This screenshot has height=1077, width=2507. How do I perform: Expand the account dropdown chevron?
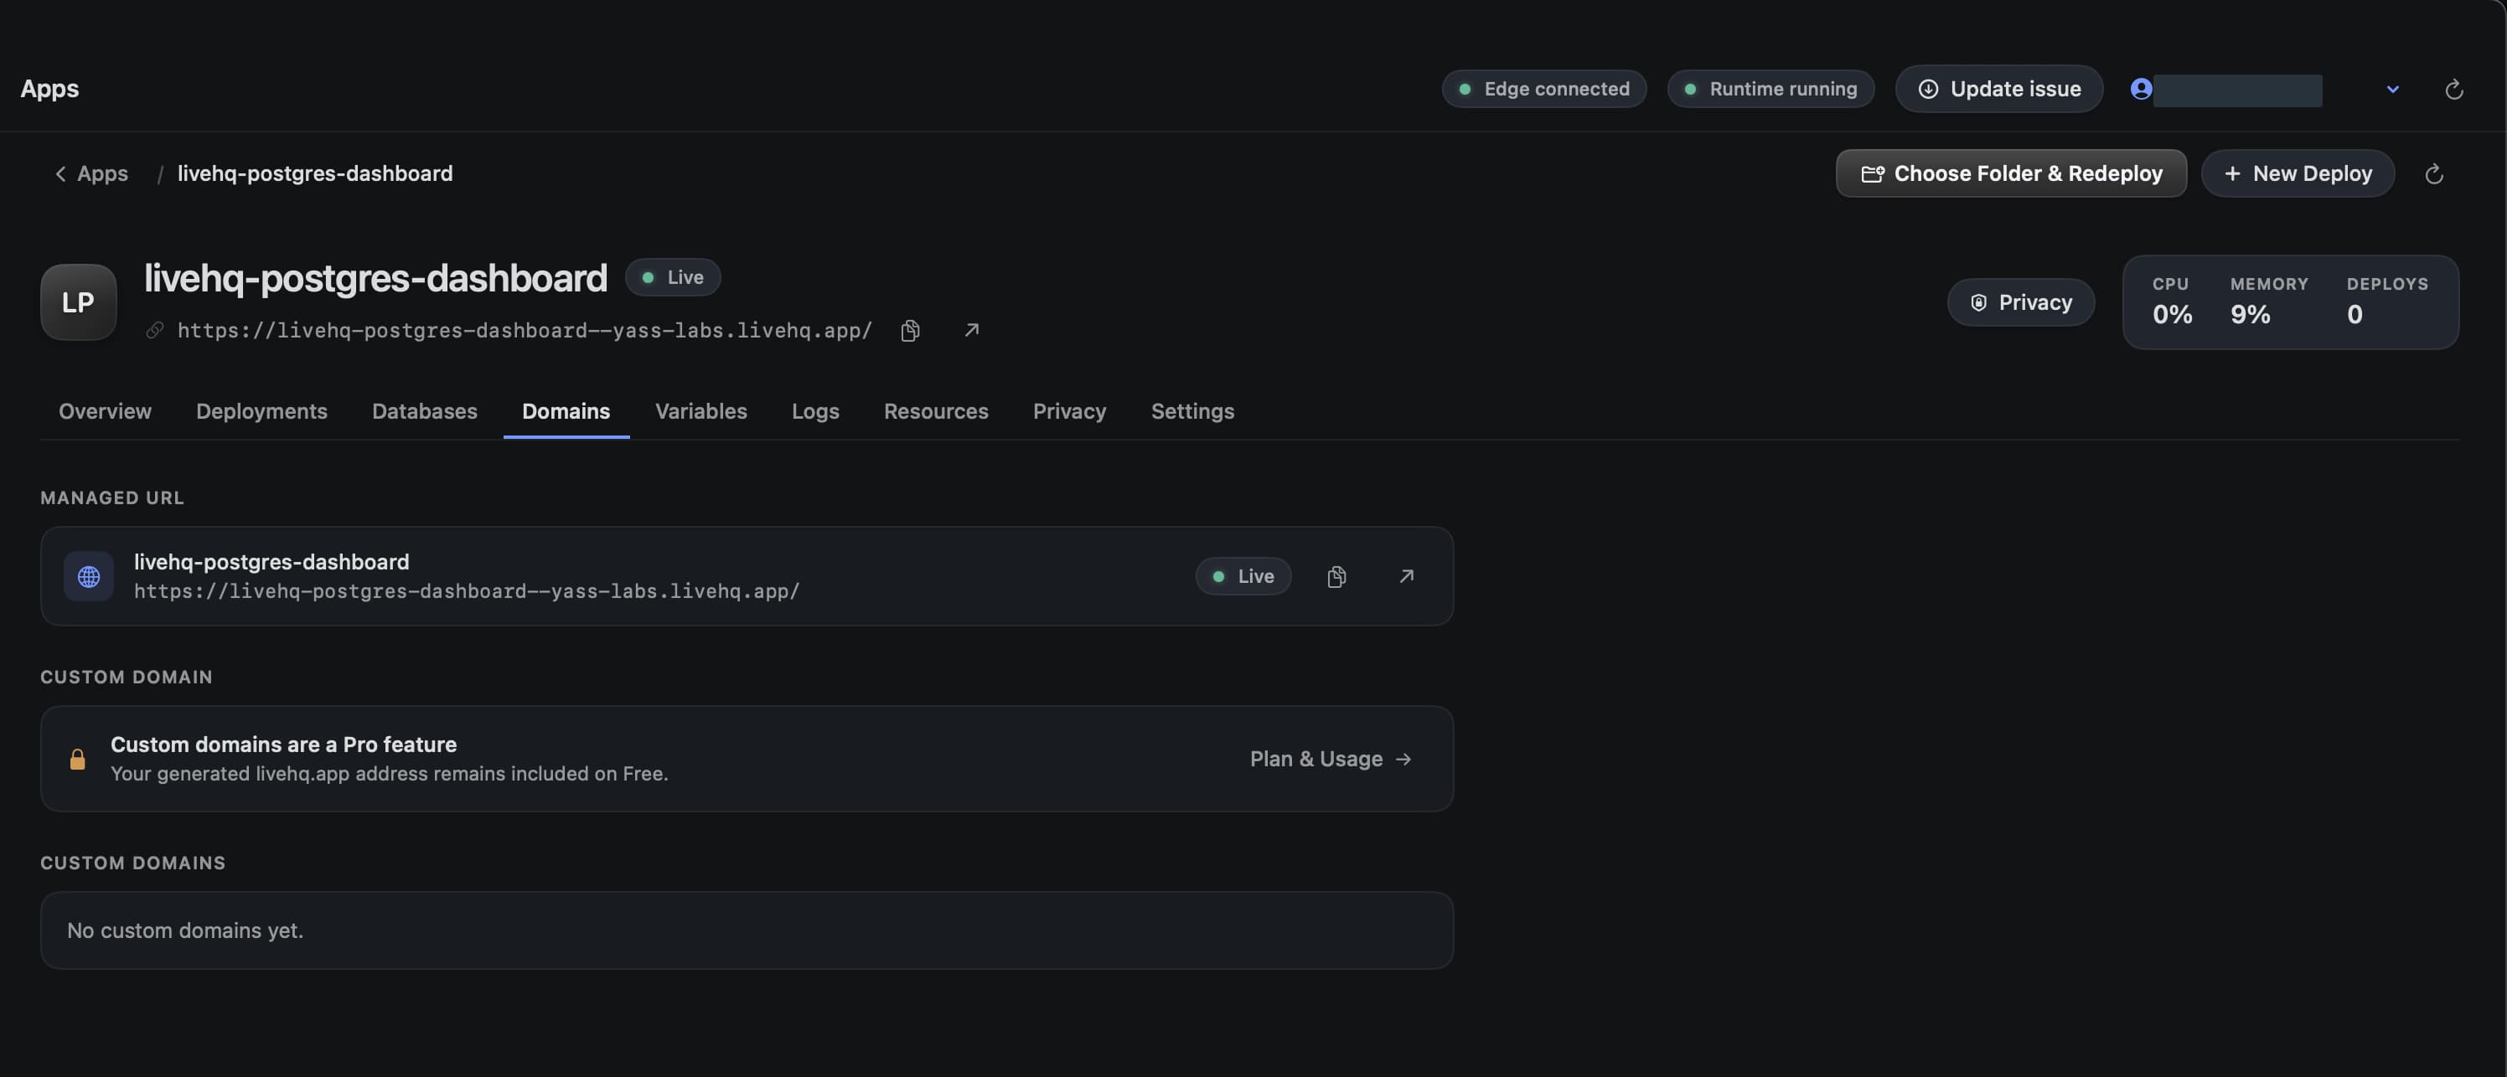click(x=2393, y=90)
